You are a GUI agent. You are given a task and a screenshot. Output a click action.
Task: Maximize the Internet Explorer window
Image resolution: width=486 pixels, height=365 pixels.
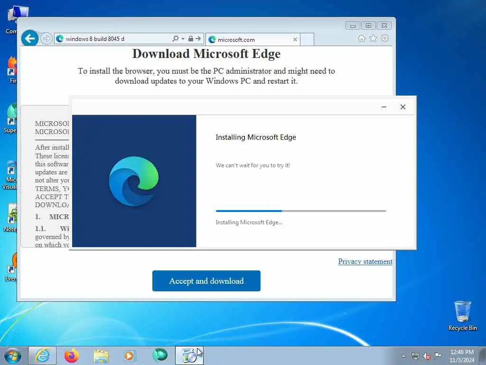368,26
